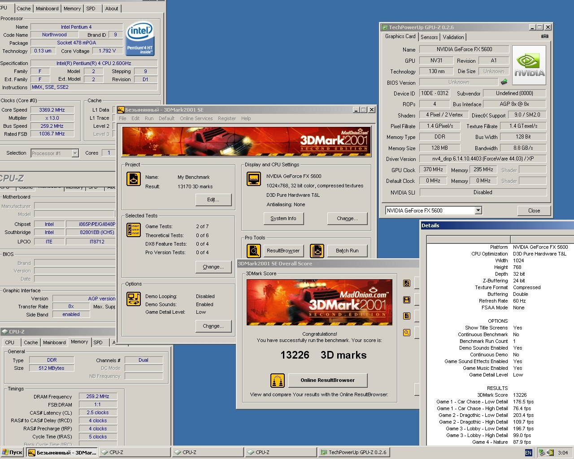Open the Run menu in 3DMark2001
574x459 pixels.
point(149,118)
